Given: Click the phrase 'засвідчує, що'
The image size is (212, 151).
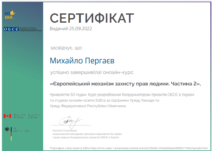Looking at the screenshot, I should point(66,48).
